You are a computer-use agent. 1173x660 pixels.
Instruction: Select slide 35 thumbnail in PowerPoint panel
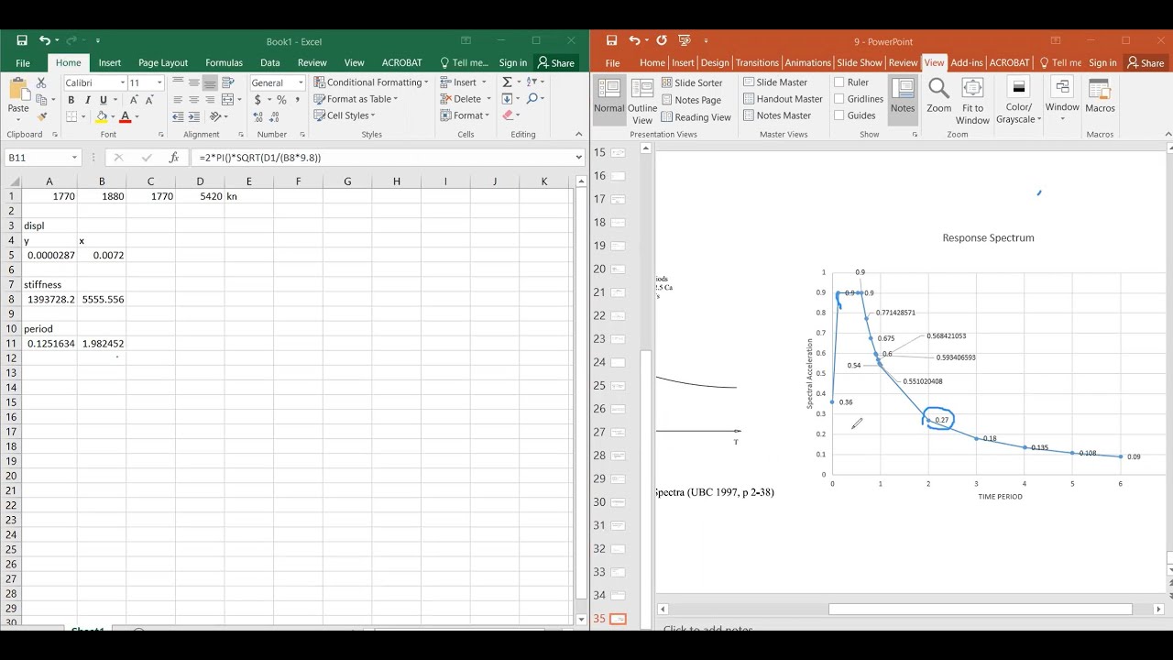click(x=618, y=619)
